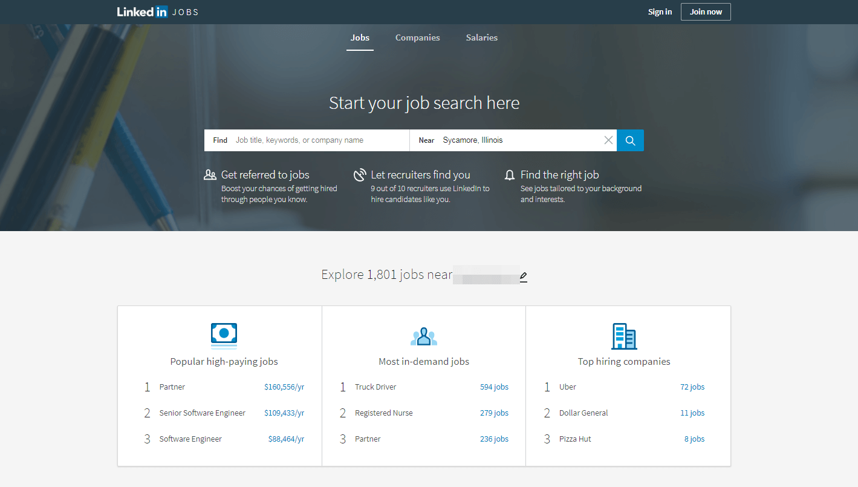Switch to the Companies tab
This screenshot has width=858, height=487.
417,38
